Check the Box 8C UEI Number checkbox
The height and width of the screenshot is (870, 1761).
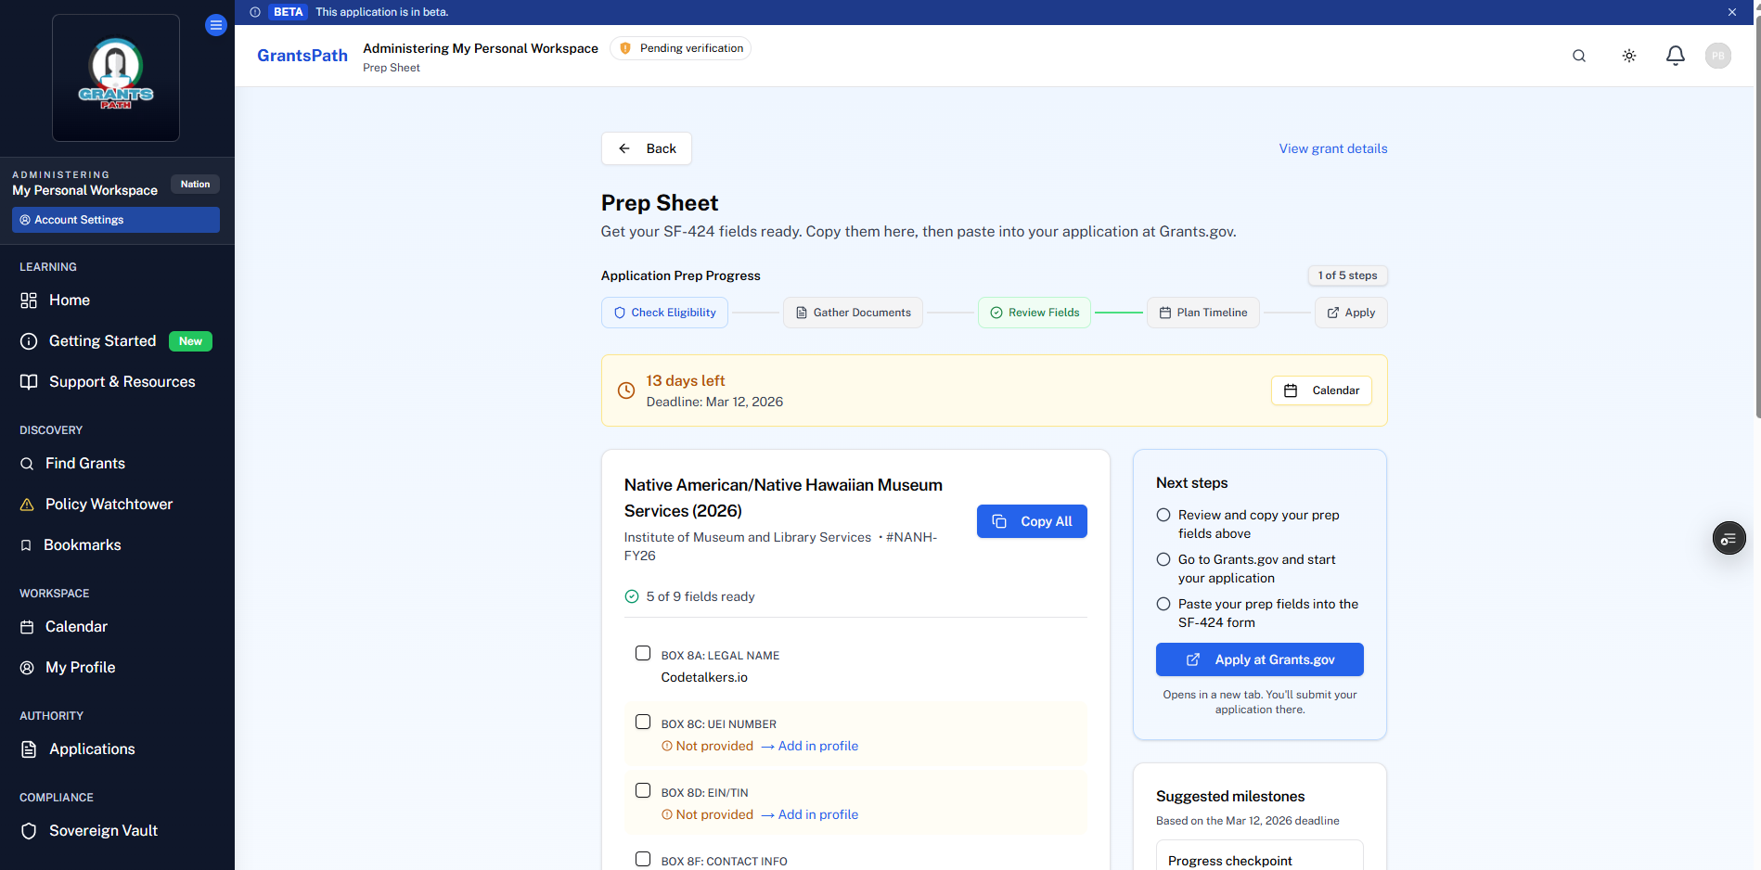coord(643,721)
